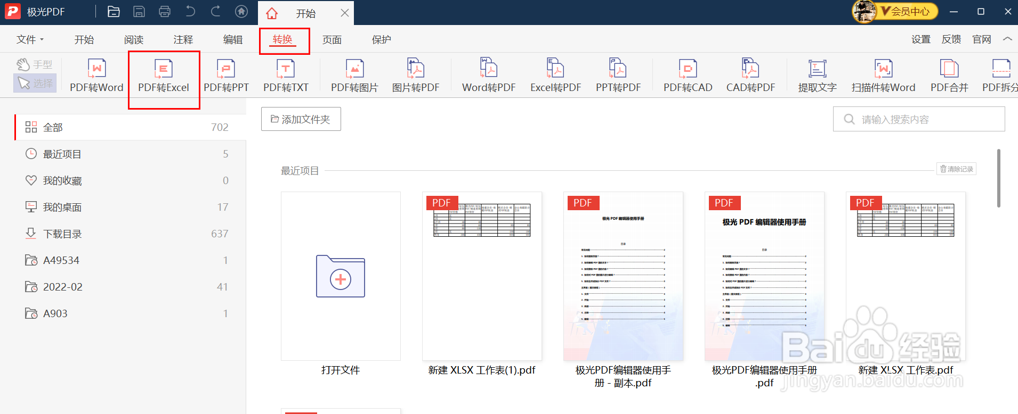Select 我的收藏 in the sidebar

tap(131, 180)
